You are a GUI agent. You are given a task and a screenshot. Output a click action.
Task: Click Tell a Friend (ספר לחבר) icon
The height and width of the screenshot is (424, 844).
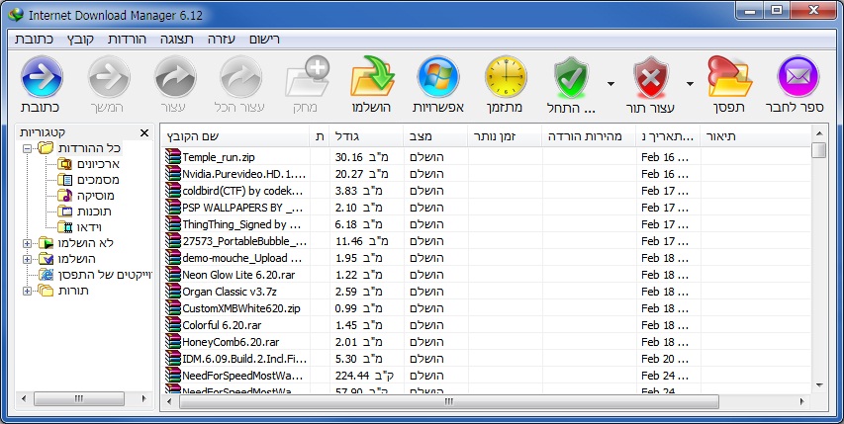coord(797,78)
